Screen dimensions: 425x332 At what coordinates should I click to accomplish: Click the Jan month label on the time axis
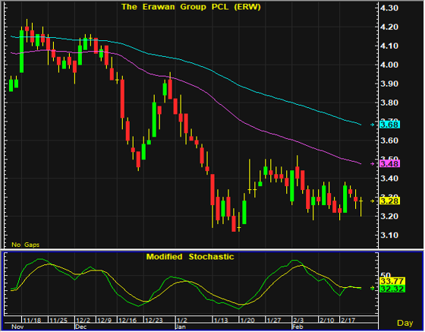(x=181, y=327)
